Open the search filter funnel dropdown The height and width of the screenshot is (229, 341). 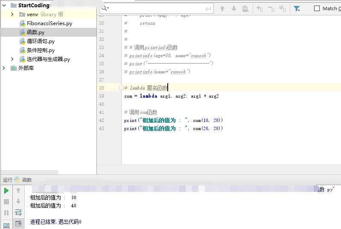(x=297, y=9)
